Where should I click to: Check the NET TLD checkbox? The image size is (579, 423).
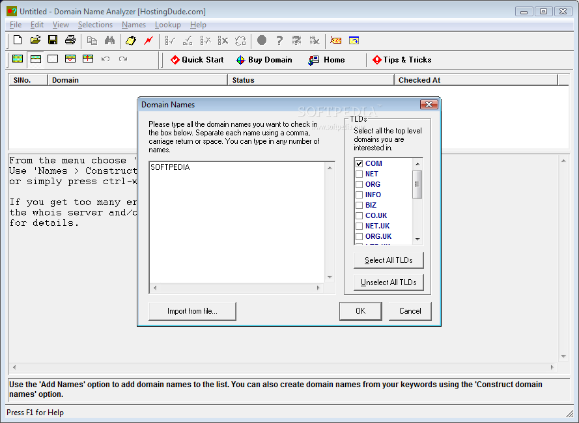point(359,174)
